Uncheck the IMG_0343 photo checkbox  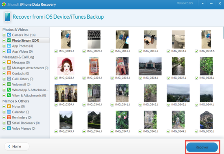tap(169, 105)
